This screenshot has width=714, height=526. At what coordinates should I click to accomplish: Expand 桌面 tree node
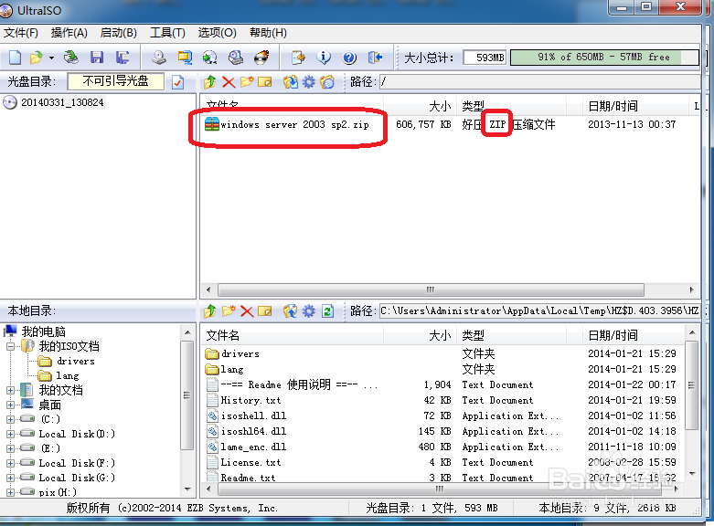pyautogui.click(x=10, y=405)
